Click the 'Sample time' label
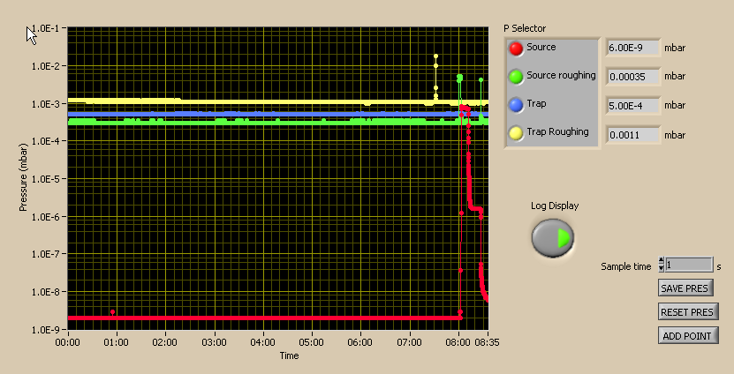The height and width of the screenshot is (374, 734). [x=626, y=266]
